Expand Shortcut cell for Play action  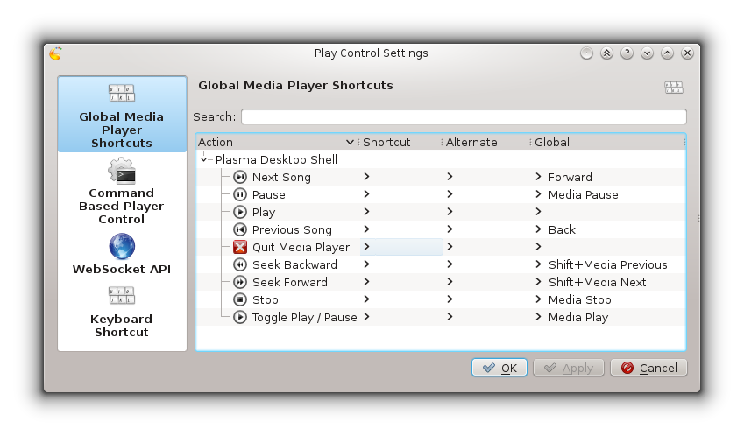pos(366,212)
